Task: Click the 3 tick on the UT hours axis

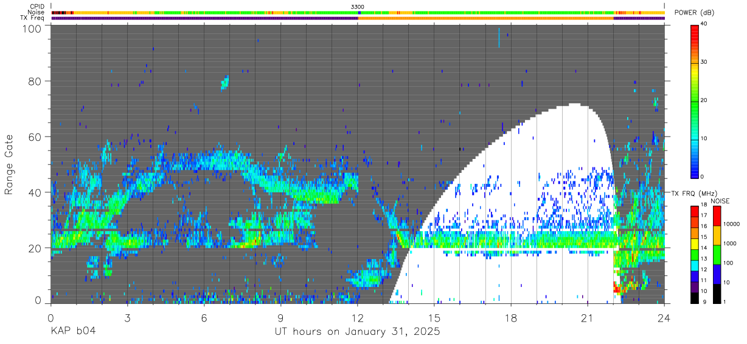Action: coord(127,317)
